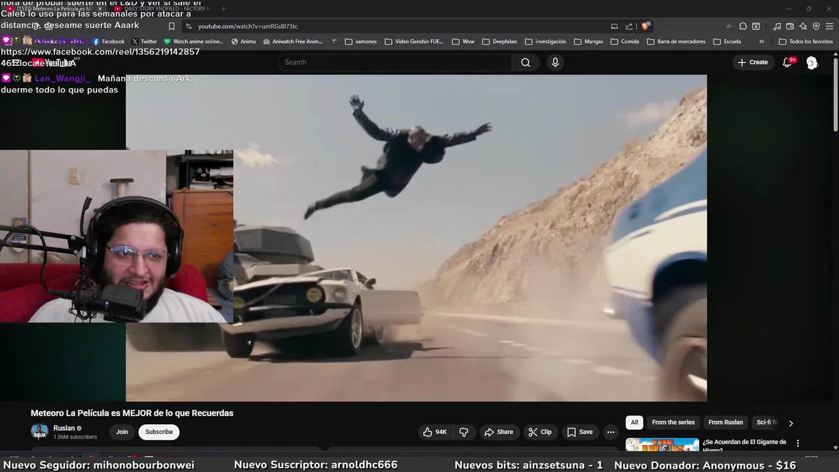This screenshot has height=472, width=839.
Task: Share the video
Action: (x=499, y=432)
